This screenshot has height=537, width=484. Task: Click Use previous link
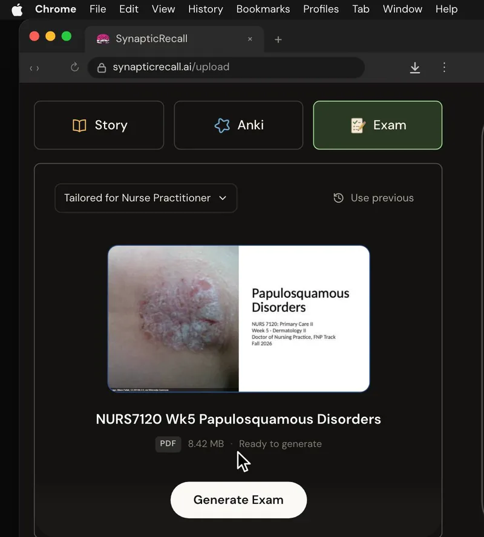click(x=373, y=198)
